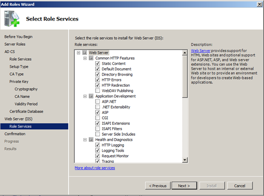Viewport: 264px width, 196px height.
Task: Click the Common HTTP Features group checkbox icon
Action: pos(91,58)
